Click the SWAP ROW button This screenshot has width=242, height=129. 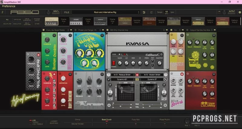point(54,123)
